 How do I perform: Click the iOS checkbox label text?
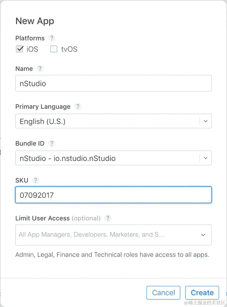[32, 49]
